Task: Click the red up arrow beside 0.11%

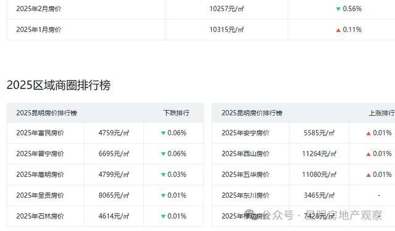Action: pyautogui.click(x=338, y=30)
